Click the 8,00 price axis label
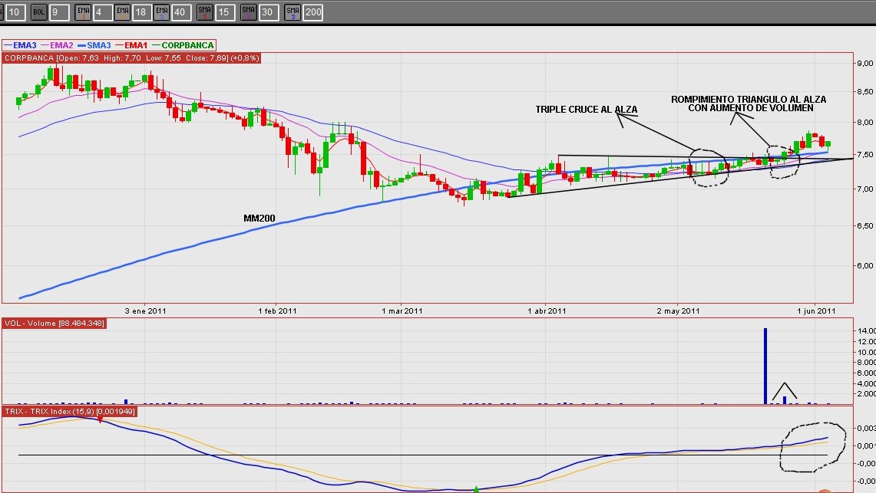This screenshot has height=493, width=876. 864,122
